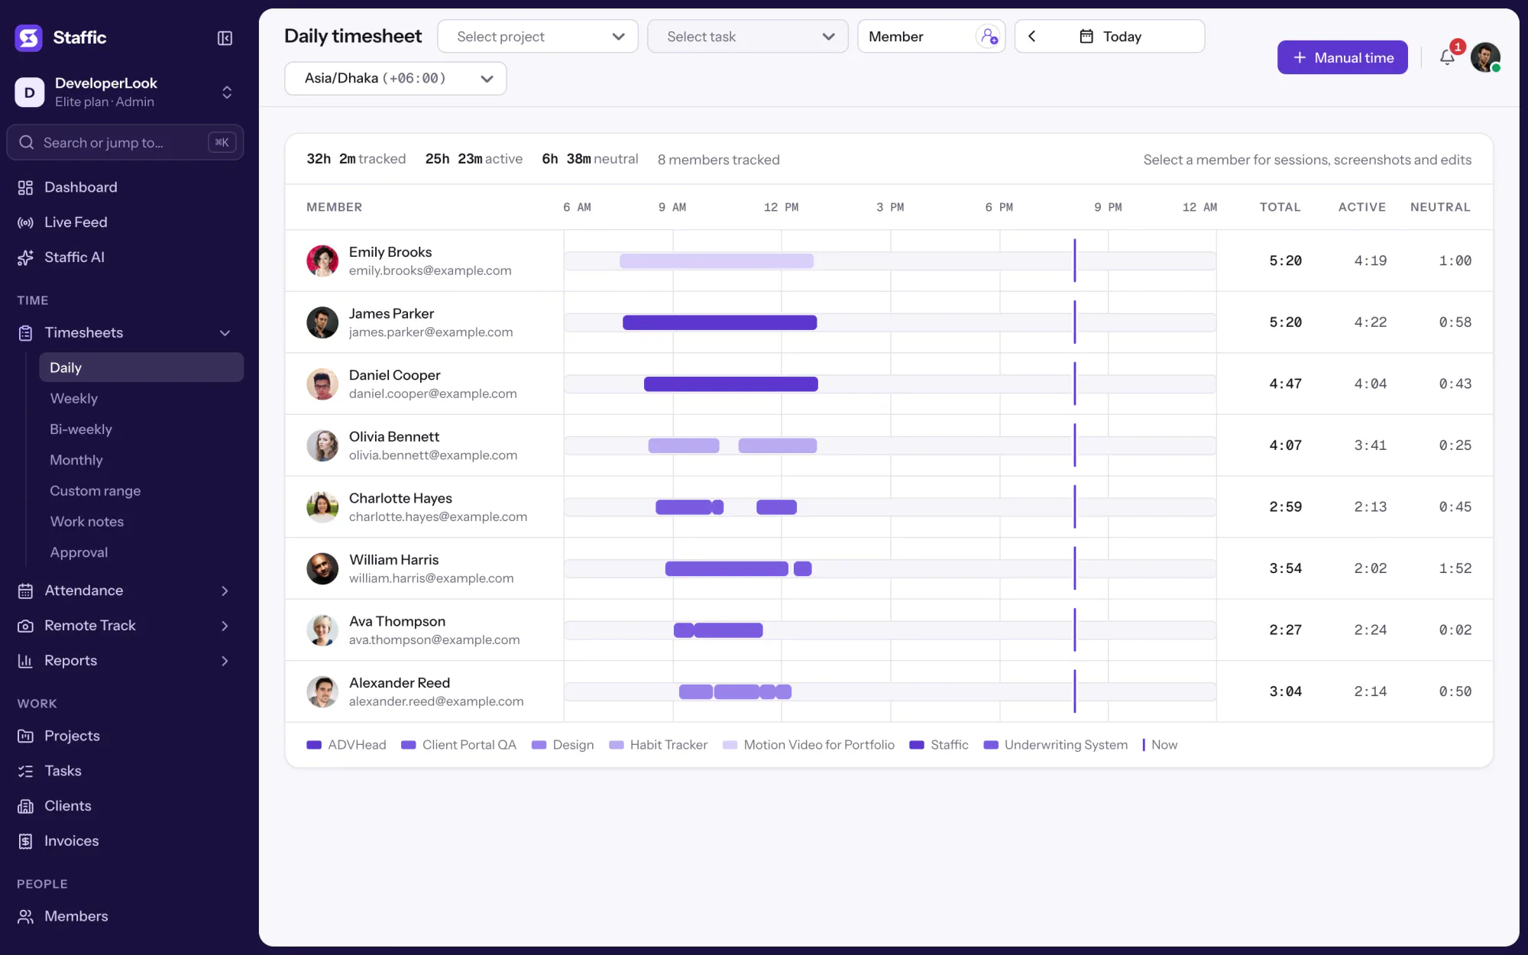Viewport: 1528px width, 955px height.
Task: Click the Projects folder icon
Action: 25,736
